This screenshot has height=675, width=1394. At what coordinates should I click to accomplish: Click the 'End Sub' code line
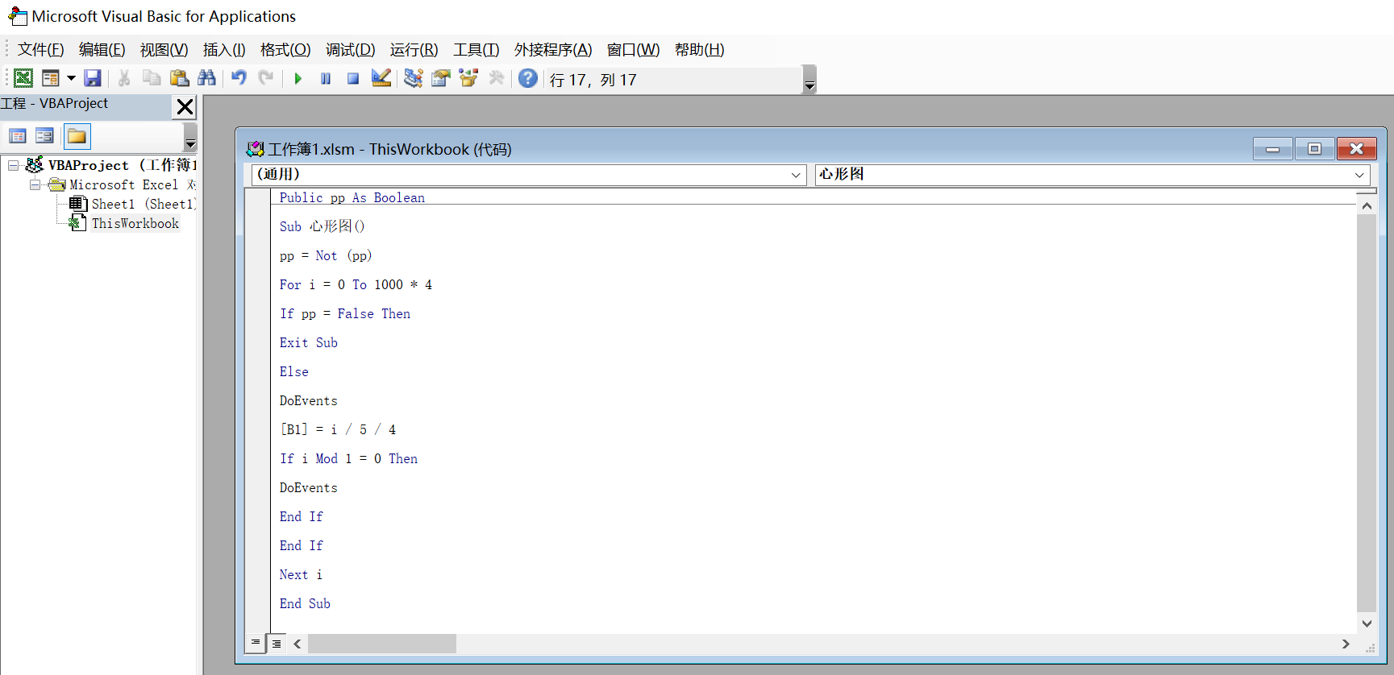click(x=305, y=603)
